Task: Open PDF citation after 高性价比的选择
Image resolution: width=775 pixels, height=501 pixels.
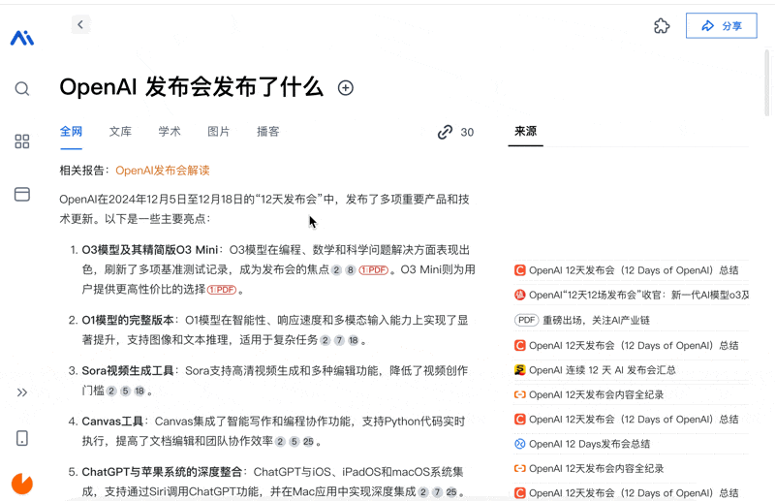Action: tap(222, 290)
